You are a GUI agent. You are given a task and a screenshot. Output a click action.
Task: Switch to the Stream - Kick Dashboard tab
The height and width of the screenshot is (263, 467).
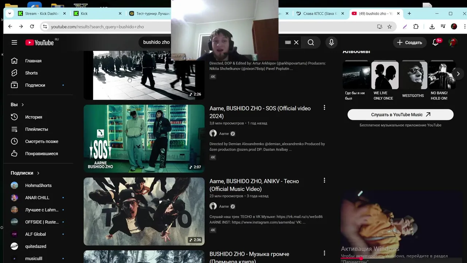click(x=42, y=14)
